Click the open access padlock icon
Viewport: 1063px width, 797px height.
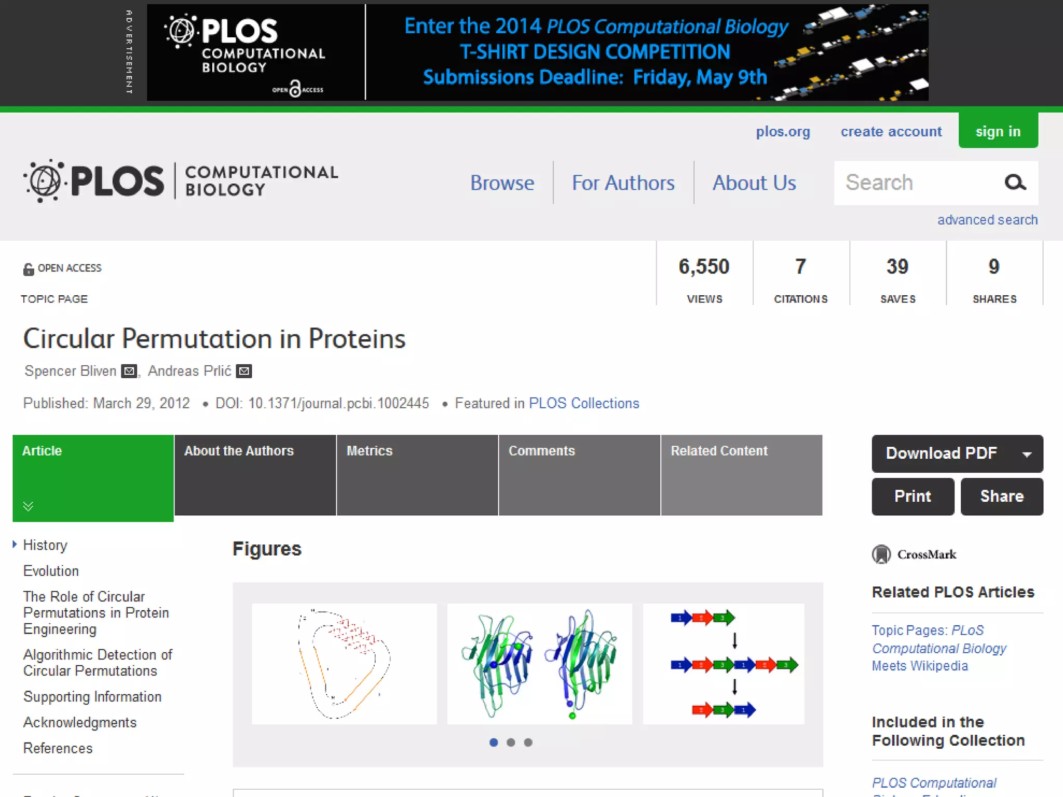click(29, 269)
